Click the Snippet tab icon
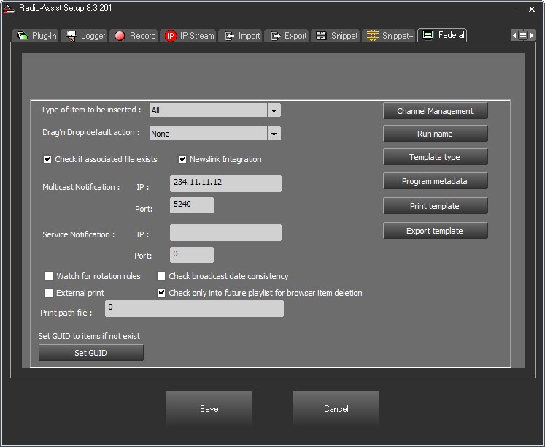 tap(321, 36)
